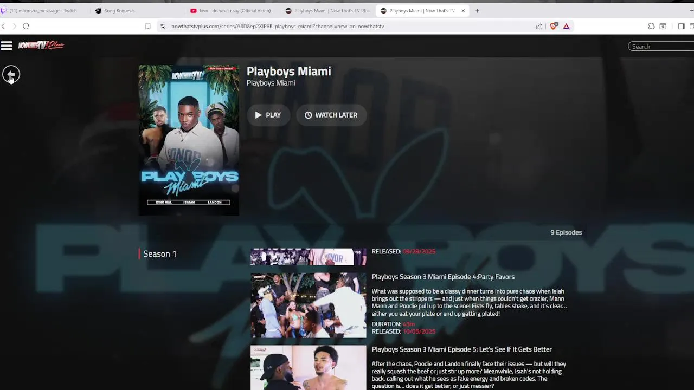Viewport: 694px width, 390px height.
Task: Click release date 09/28/2025
Action: click(x=419, y=251)
